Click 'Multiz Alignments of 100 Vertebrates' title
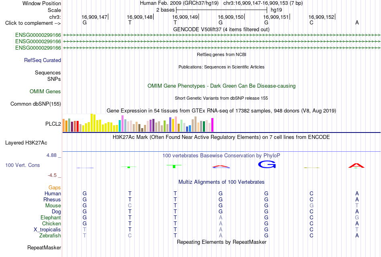The width and height of the screenshot is (381, 257). 221,182
